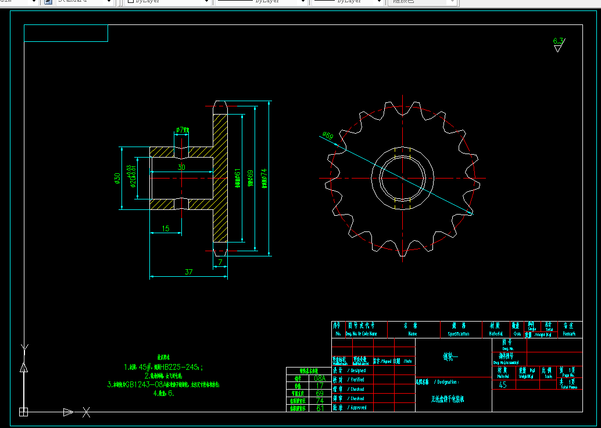Viewport: 601px width, 428px height.
Task: Select the tooth width dimension 7 at bottom
Action: [220, 262]
